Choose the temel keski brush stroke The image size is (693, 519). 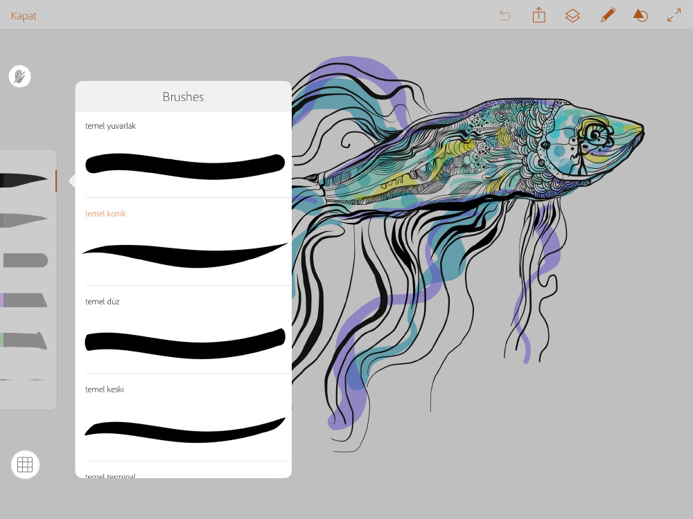tap(185, 430)
